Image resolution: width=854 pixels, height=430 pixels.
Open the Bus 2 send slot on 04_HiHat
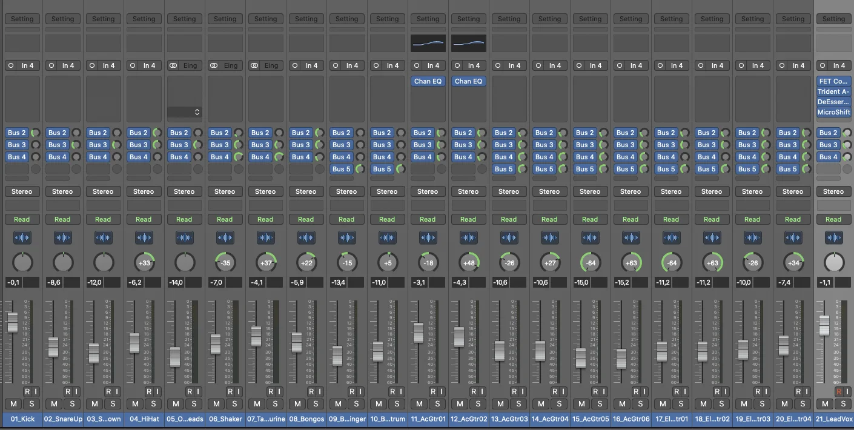138,133
